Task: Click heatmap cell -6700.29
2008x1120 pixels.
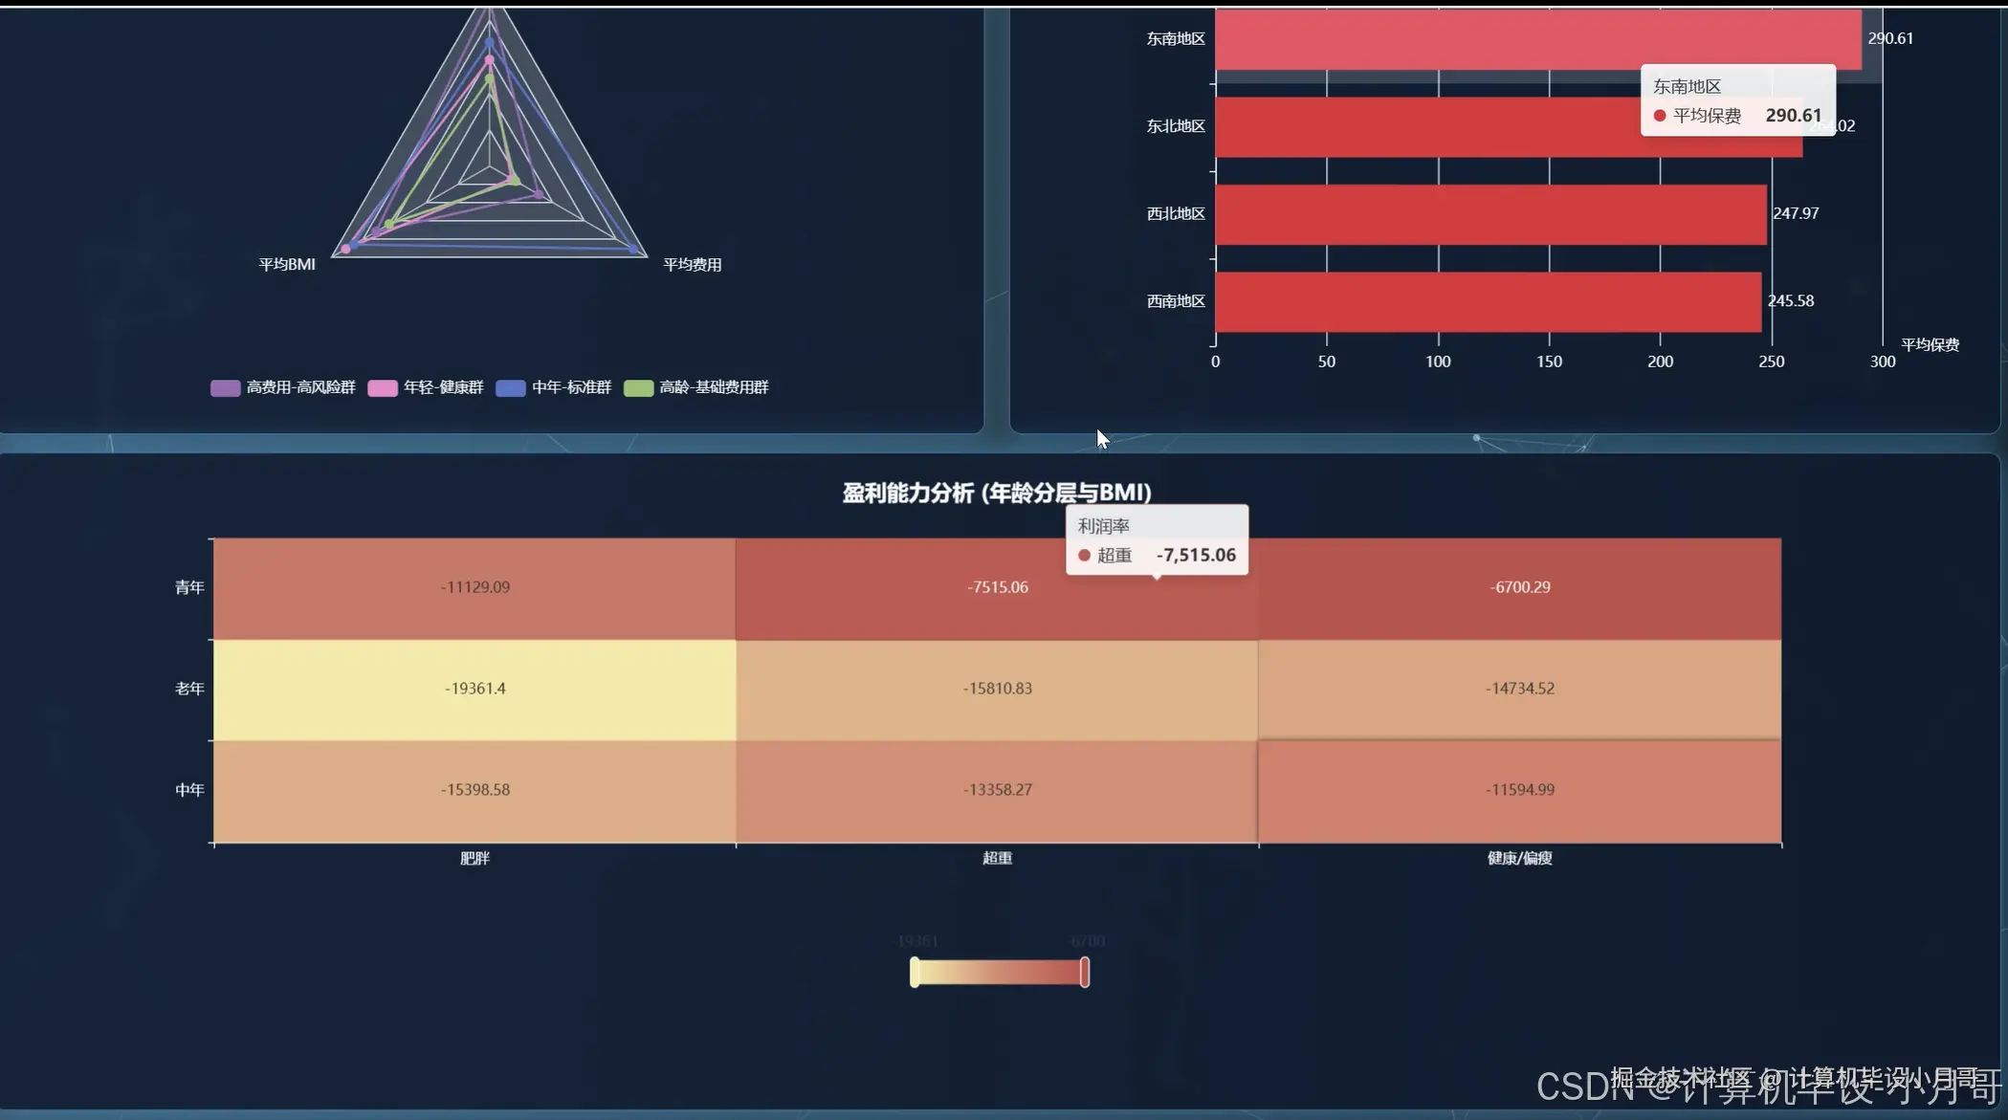Action: tap(1519, 587)
